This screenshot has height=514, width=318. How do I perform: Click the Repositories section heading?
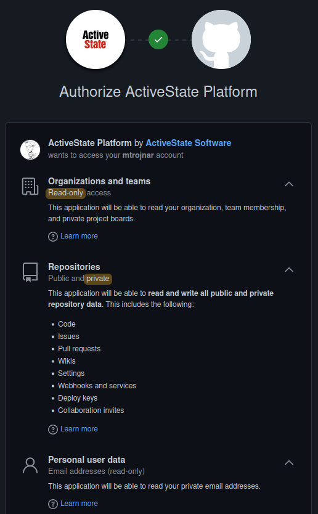pyautogui.click(x=74, y=267)
